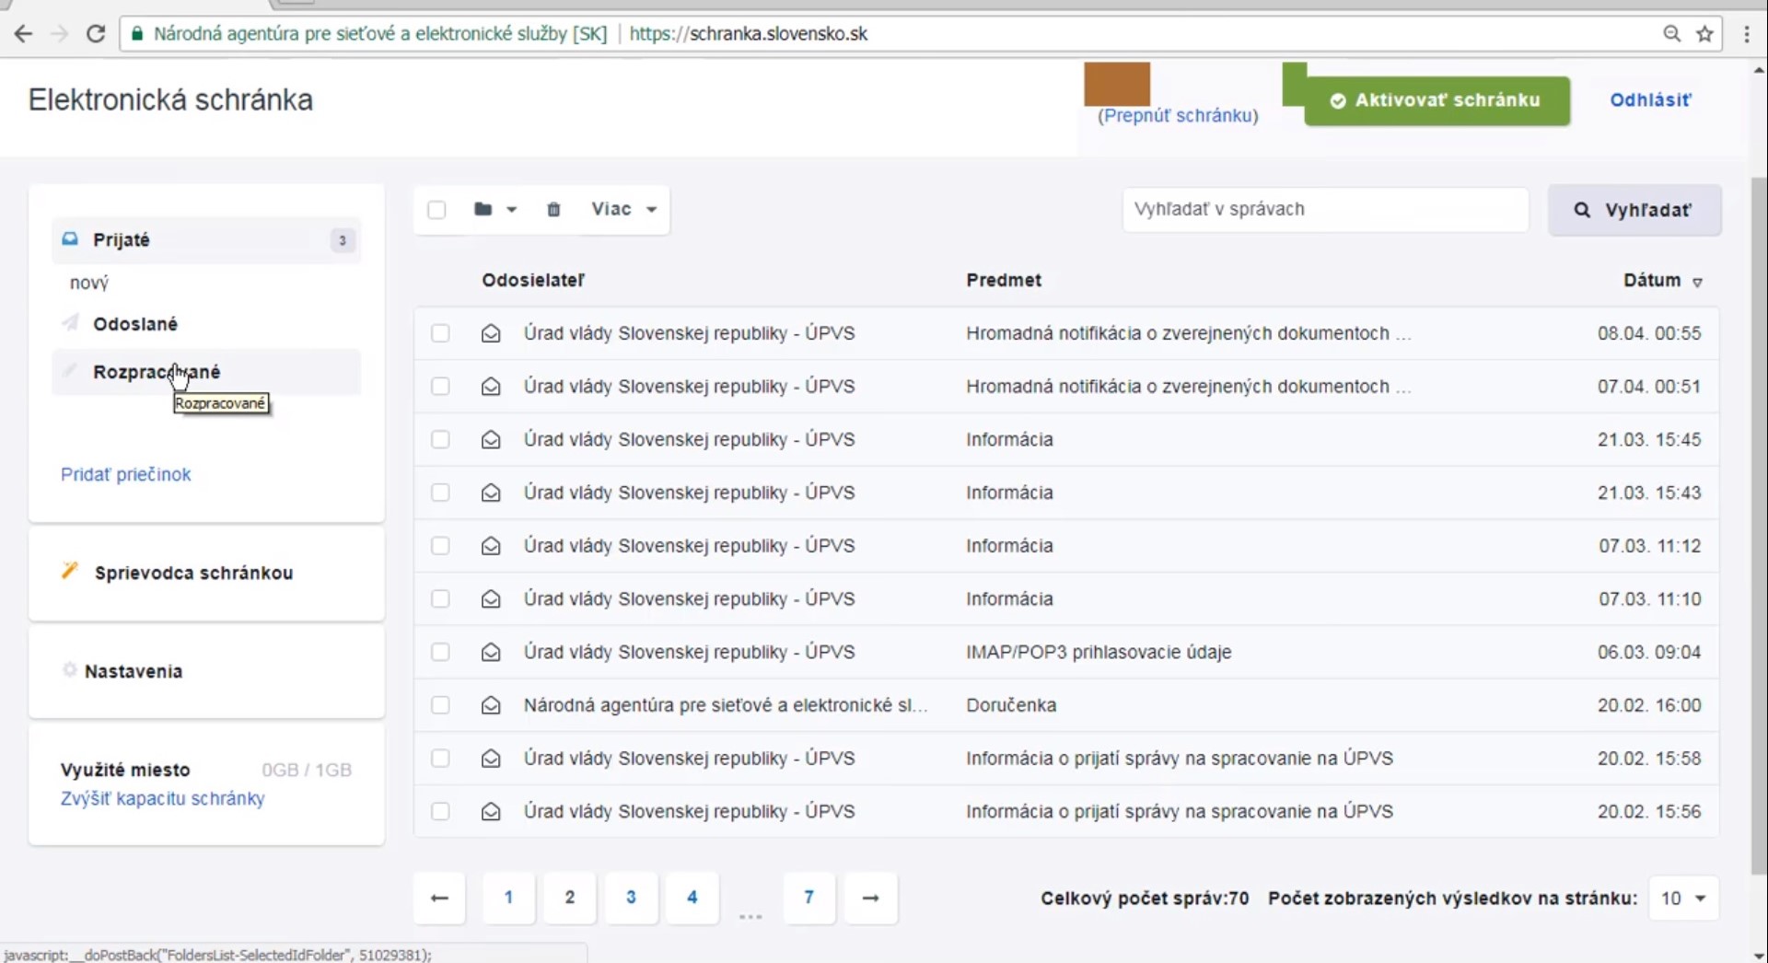The height and width of the screenshot is (963, 1768).
Task: Click the gear icon beside Nastavenia
Action: pos(69,669)
